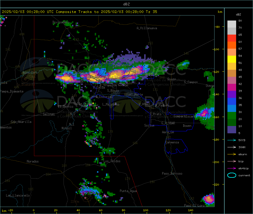Click the 'R_Padre' map label

point(161,105)
